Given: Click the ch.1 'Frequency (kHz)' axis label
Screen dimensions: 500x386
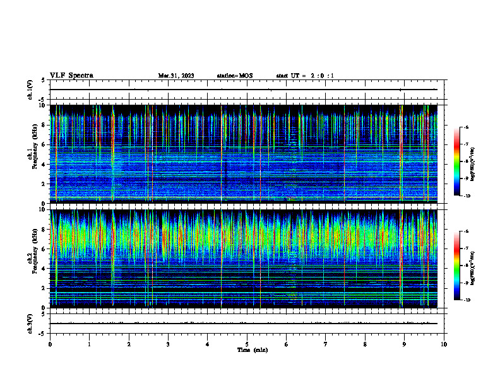Looking at the screenshot, I should [35, 146].
